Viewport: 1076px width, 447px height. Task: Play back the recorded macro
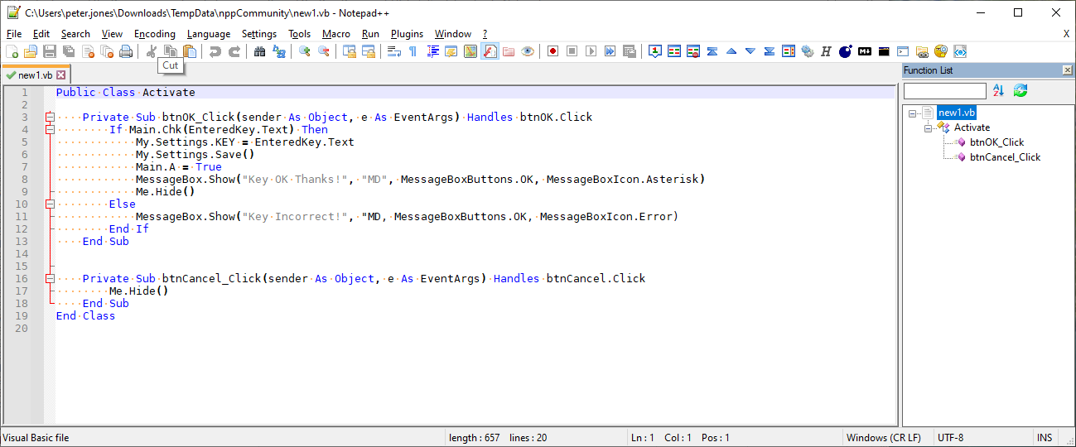[591, 51]
